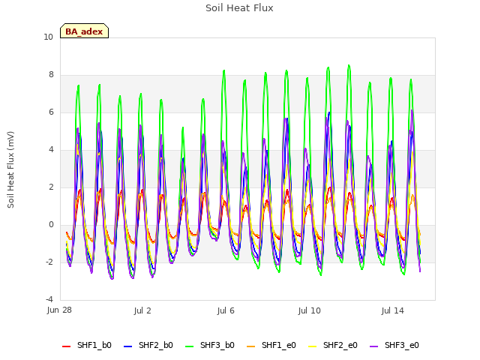Click the Jul 10 x-axis label
480x360 pixels.
pyautogui.click(x=310, y=310)
